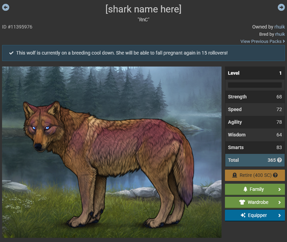Screen dimensions: 287x242
Task: Click the wolf ID #11395976
Action: coord(17,27)
